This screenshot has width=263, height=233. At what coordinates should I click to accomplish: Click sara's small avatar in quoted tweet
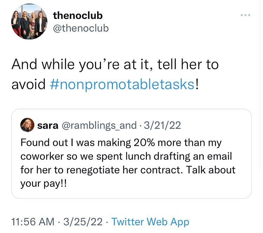pos(27,125)
